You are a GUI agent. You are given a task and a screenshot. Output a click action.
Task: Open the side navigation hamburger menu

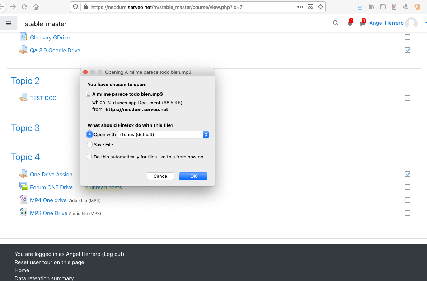[9, 23]
